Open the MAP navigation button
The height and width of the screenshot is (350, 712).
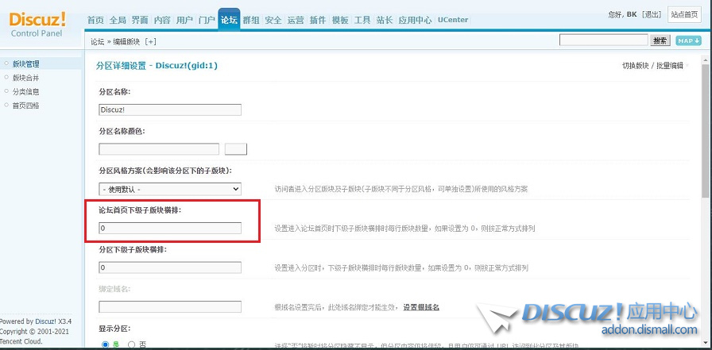point(688,40)
